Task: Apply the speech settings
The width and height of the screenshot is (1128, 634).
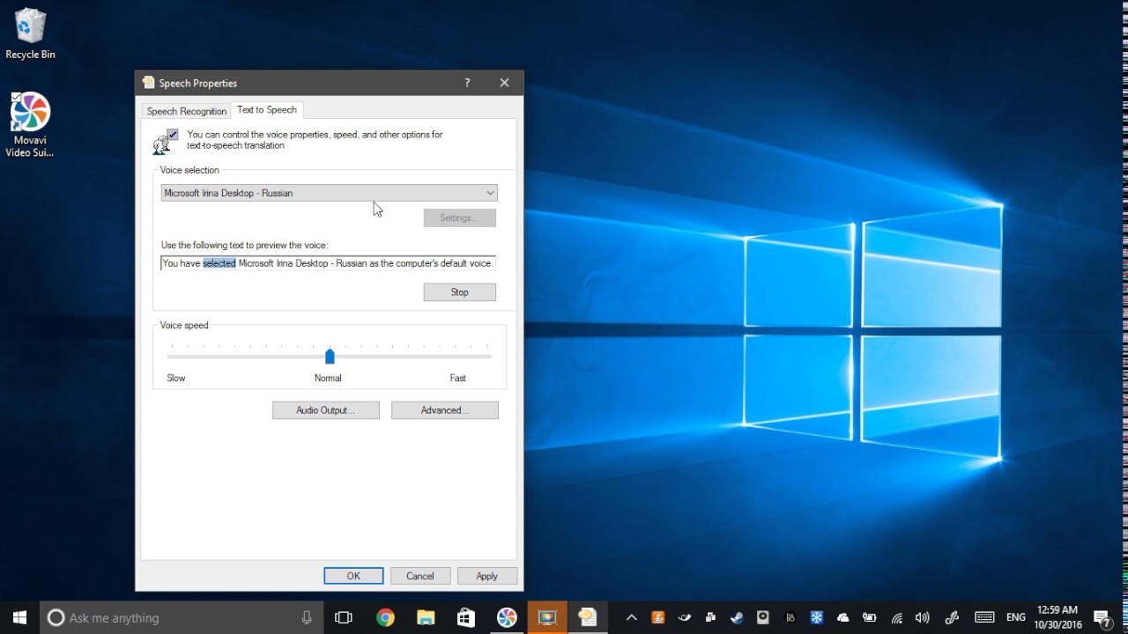Action: [486, 576]
